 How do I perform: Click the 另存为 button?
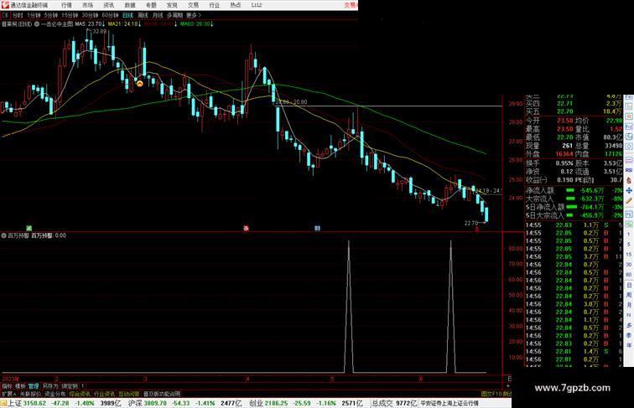50,386
